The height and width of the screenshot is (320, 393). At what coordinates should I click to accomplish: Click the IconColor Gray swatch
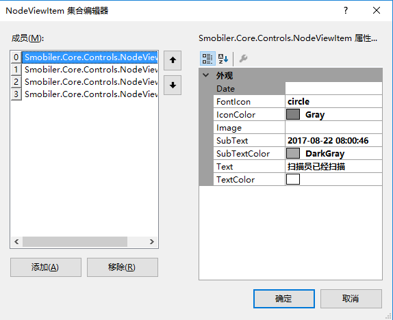tap(293, 114)
